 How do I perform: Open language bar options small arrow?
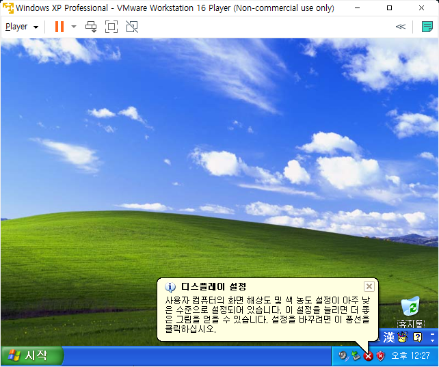coord(433,340)
